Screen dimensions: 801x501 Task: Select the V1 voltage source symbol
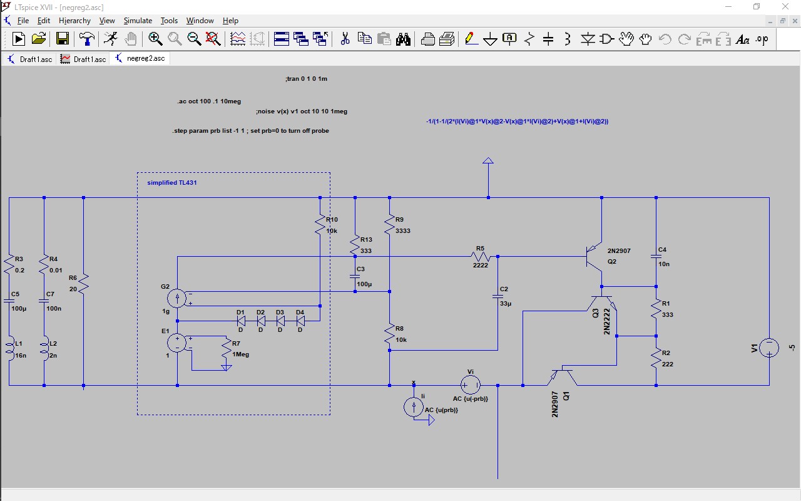click(769, 348)
